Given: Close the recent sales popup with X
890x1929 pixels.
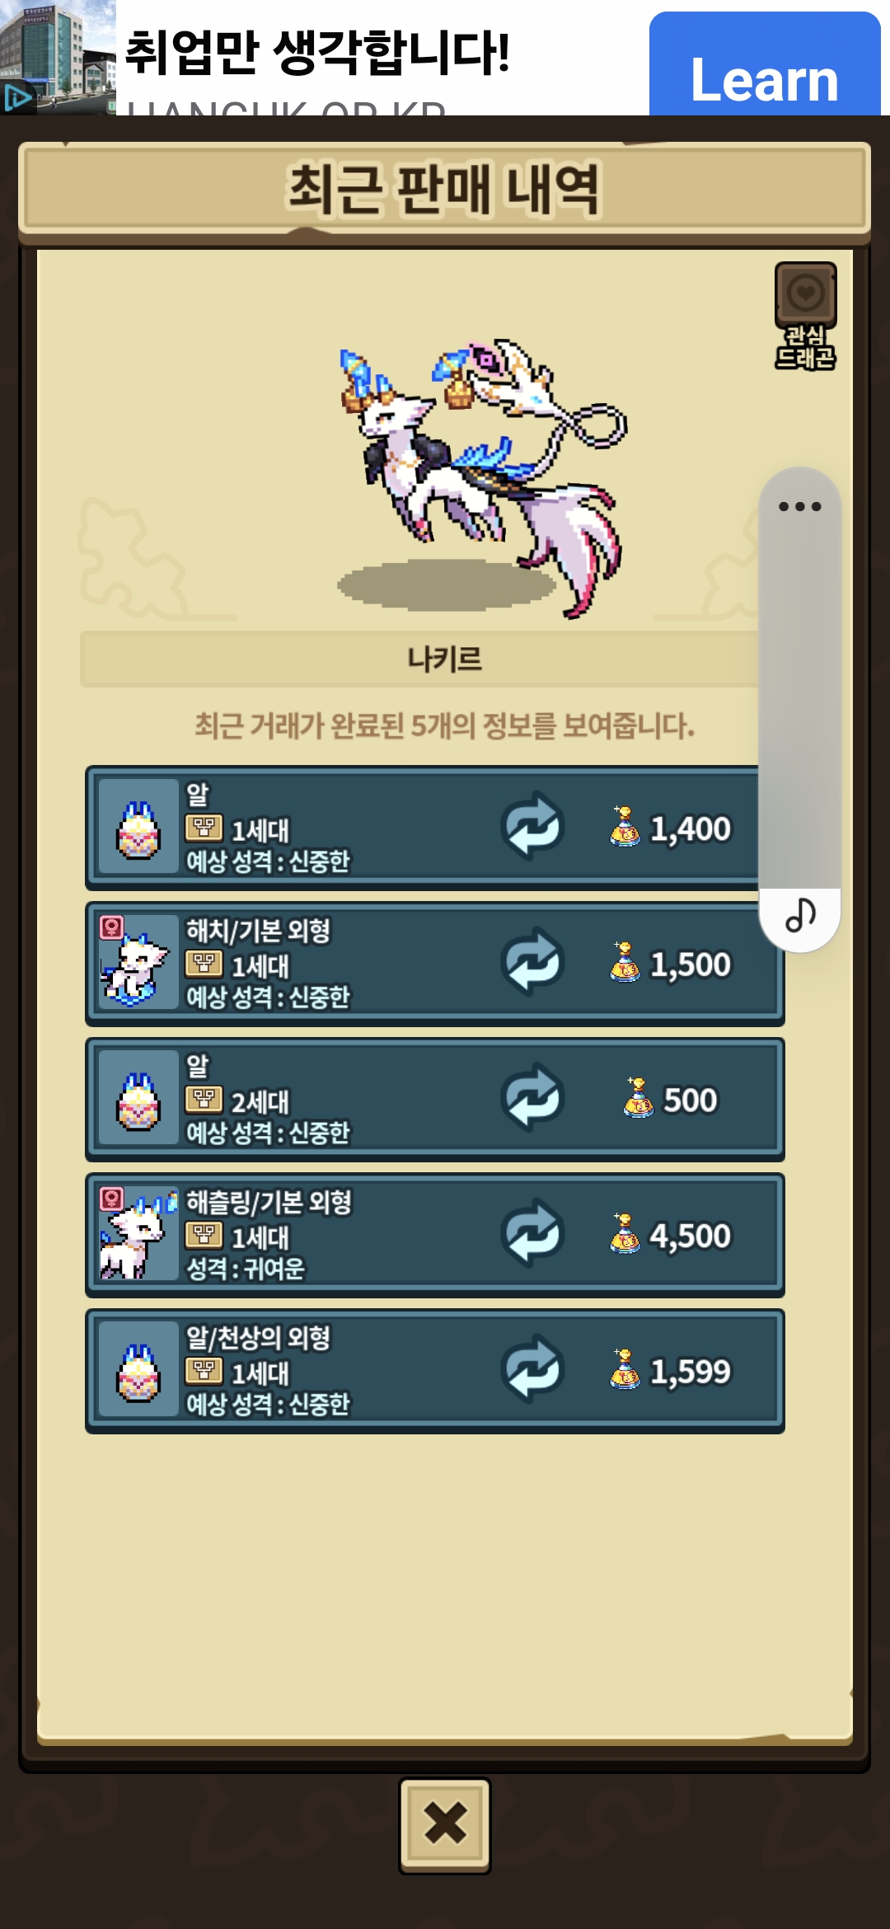Looking at the screenshot, I should tap(445, 1823).
